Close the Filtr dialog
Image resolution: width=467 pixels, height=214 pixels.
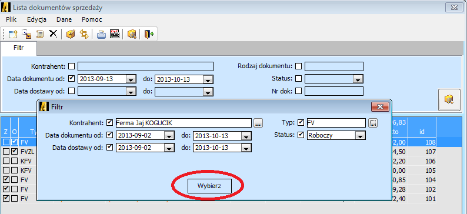[x=380, y=107]
